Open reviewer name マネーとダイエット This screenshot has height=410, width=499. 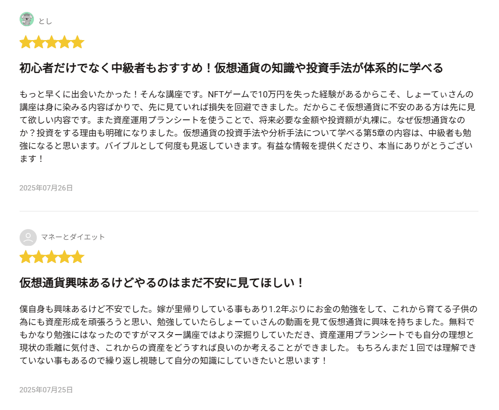tap(73, 237)
